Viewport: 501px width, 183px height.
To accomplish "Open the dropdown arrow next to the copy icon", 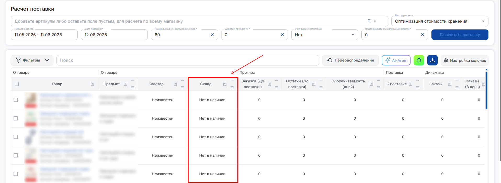I will tap(375, 21).
